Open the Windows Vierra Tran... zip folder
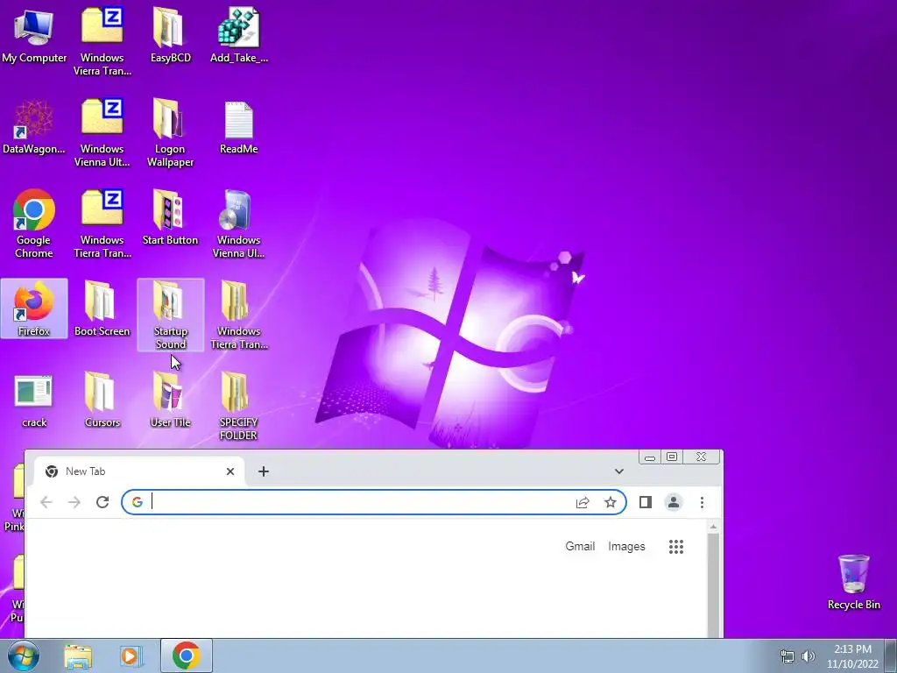The image size is (897, 673). 102,42
